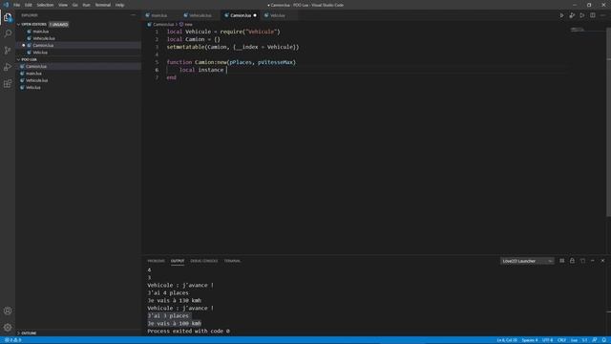Click the Lua file icon of main.lua tab
The height and width of the screenshot is (344, 611).
point(148,15)
